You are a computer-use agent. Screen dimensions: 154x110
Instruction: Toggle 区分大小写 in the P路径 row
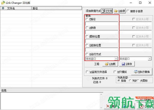pos(133,19)
